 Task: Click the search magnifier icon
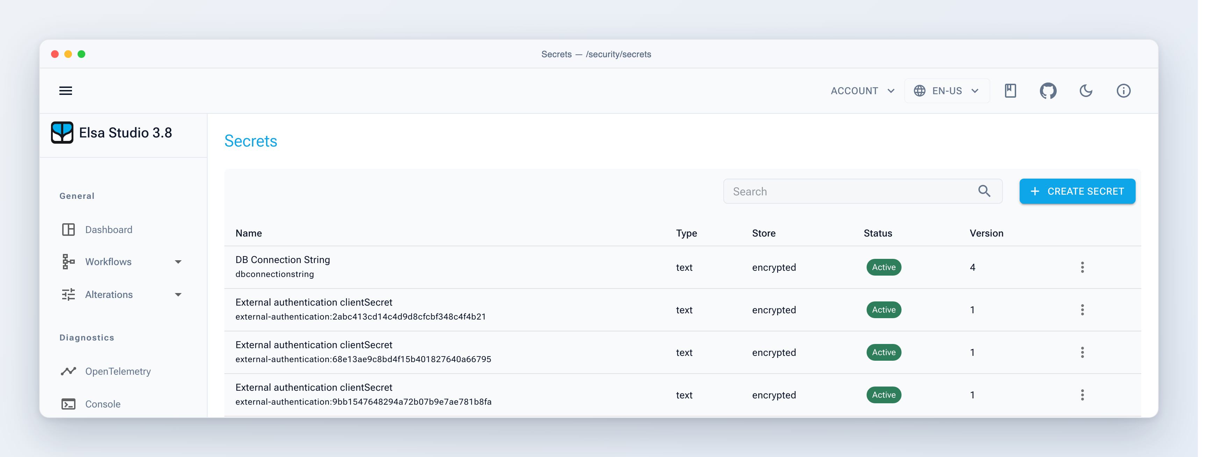pos(984,191)
